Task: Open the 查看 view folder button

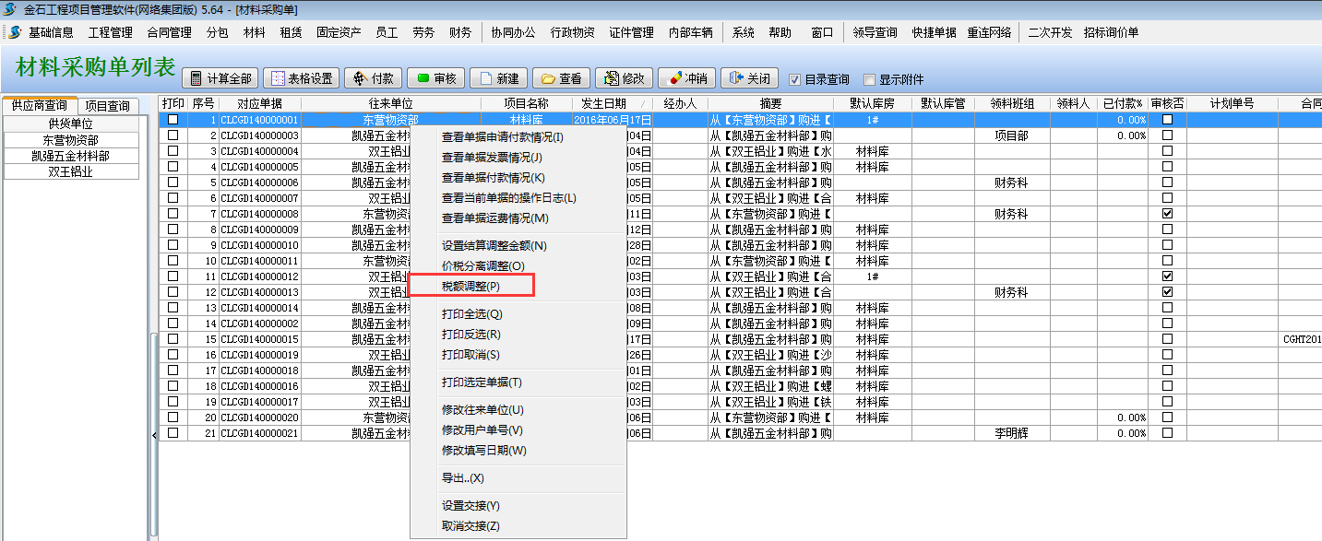Action: [x=561, y=78]
